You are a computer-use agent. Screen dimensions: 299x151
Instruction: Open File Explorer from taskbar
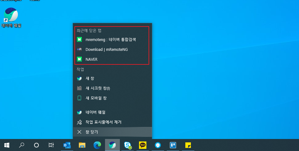(x=82, y=145)
